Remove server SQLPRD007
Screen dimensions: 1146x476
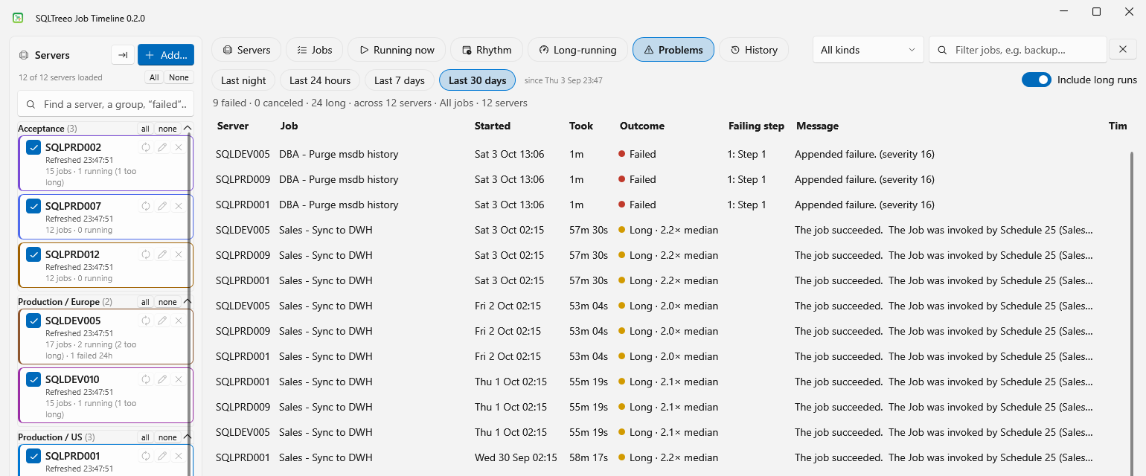[x=179, y=206]
